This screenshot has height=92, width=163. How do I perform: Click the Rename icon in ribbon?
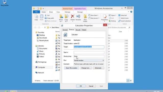coord(78,17)
